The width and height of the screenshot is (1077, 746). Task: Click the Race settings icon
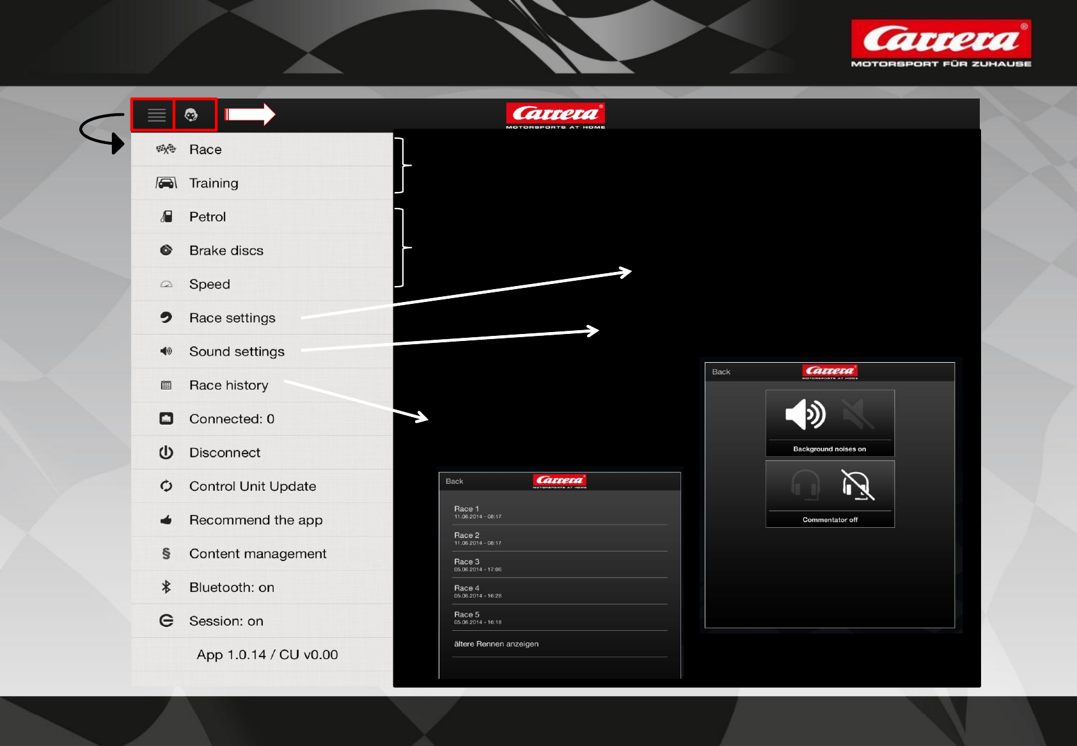pos(166,317)
